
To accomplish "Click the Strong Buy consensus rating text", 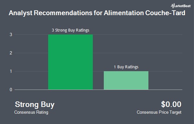I will pyautogui.click(x=35, y=105).
